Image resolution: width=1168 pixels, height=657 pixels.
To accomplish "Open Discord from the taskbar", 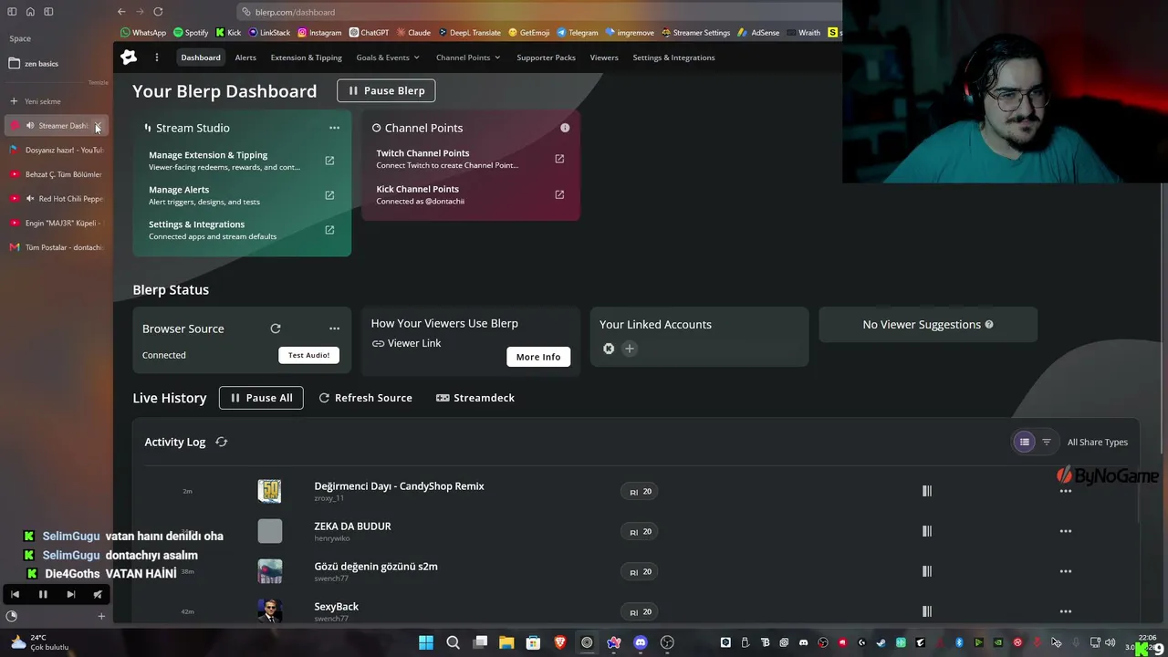I will point(641,642).
